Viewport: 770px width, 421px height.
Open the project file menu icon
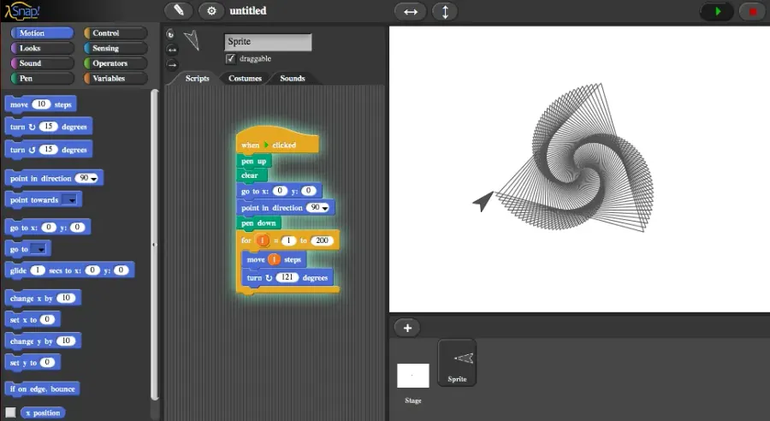(179, 10)
